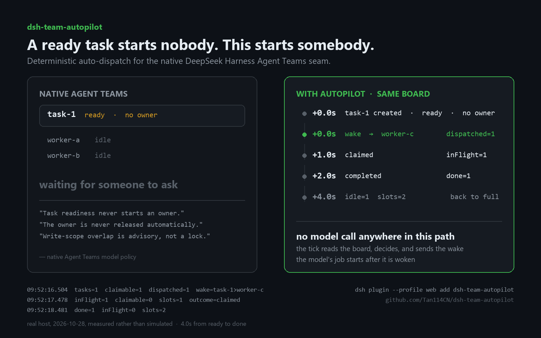The width and height of the screenshot is (541, 338).
Task: Click the quote 'The owner is never released automatically.'
Action: 121,225
